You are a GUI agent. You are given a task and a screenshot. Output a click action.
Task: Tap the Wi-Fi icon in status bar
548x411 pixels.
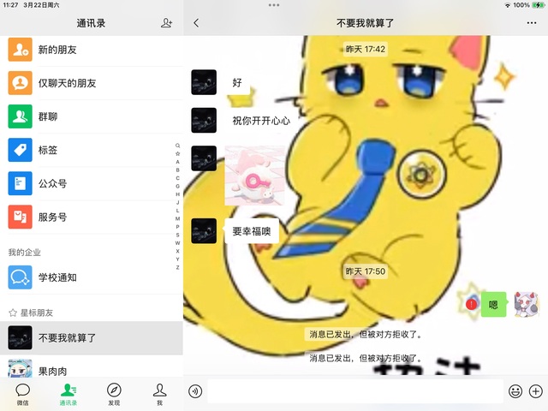508,5
